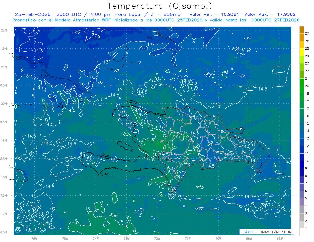Click the "68W" longitude label
The height and width of the screenshot is (242, 314).
(x=280, y=239)
